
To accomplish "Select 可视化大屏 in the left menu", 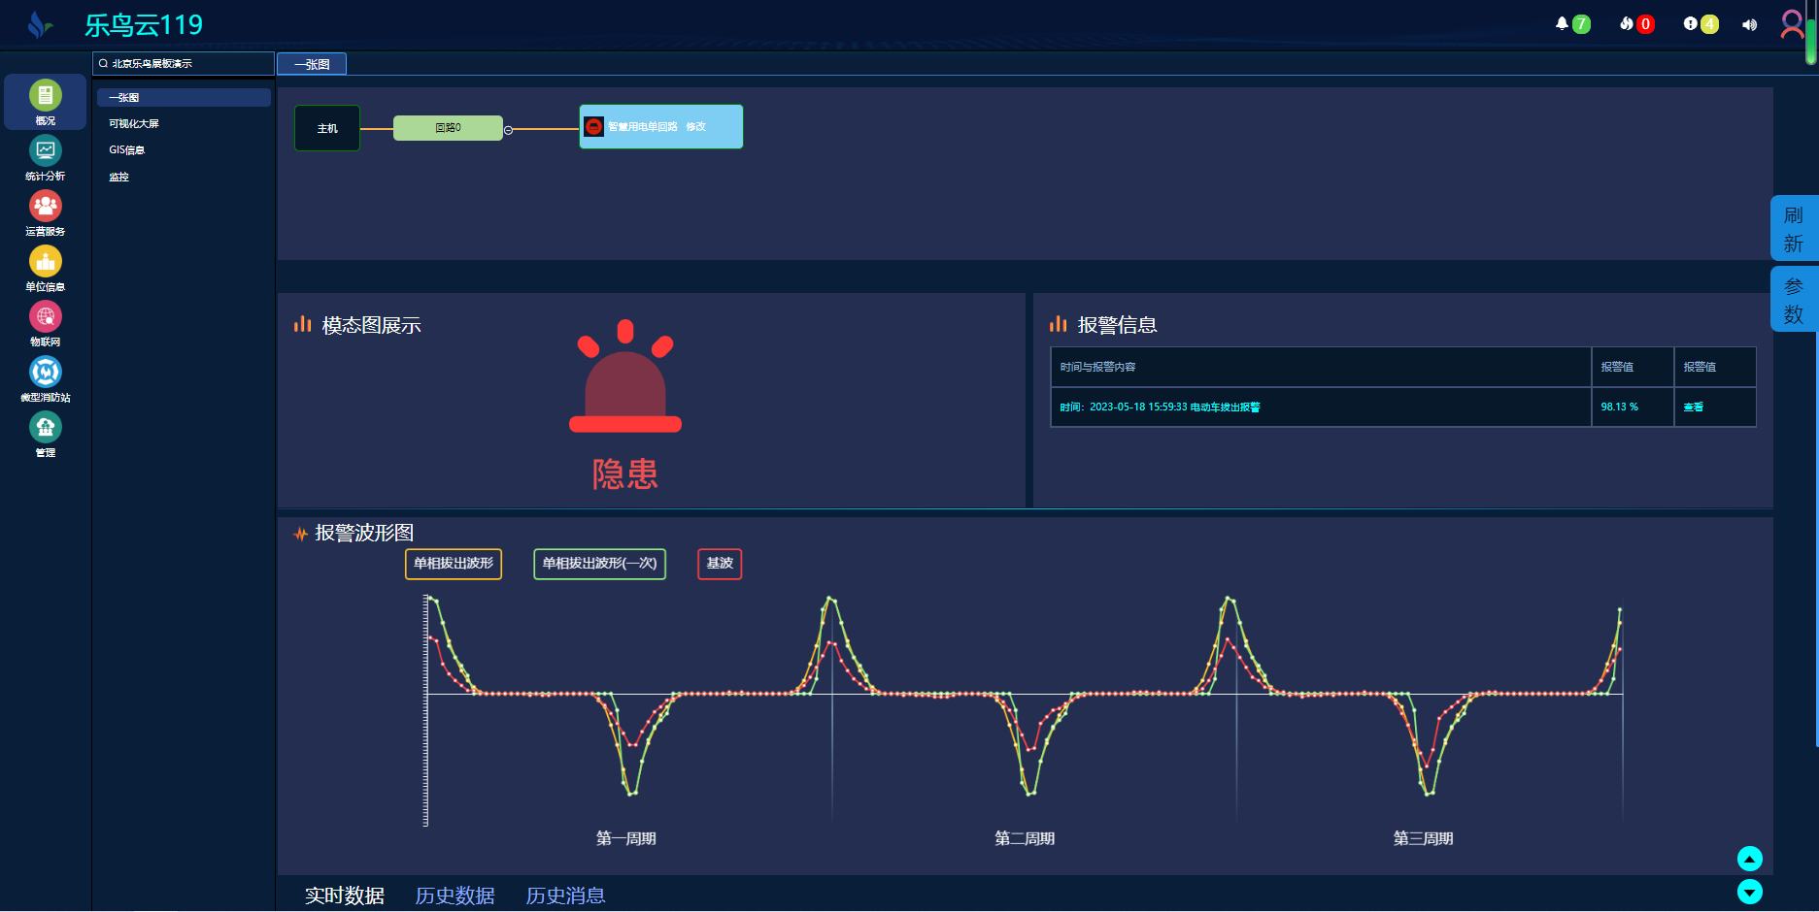I will (x=134, y=124).
